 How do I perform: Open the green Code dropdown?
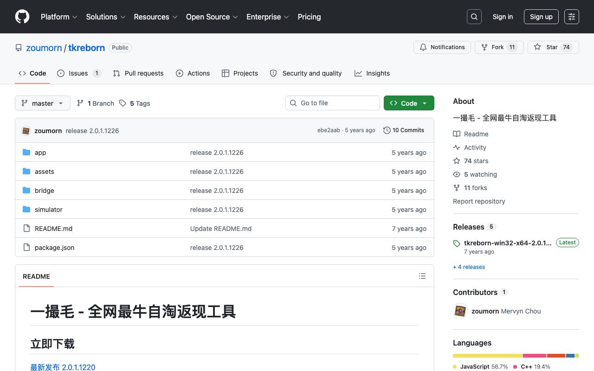[409, 103]
